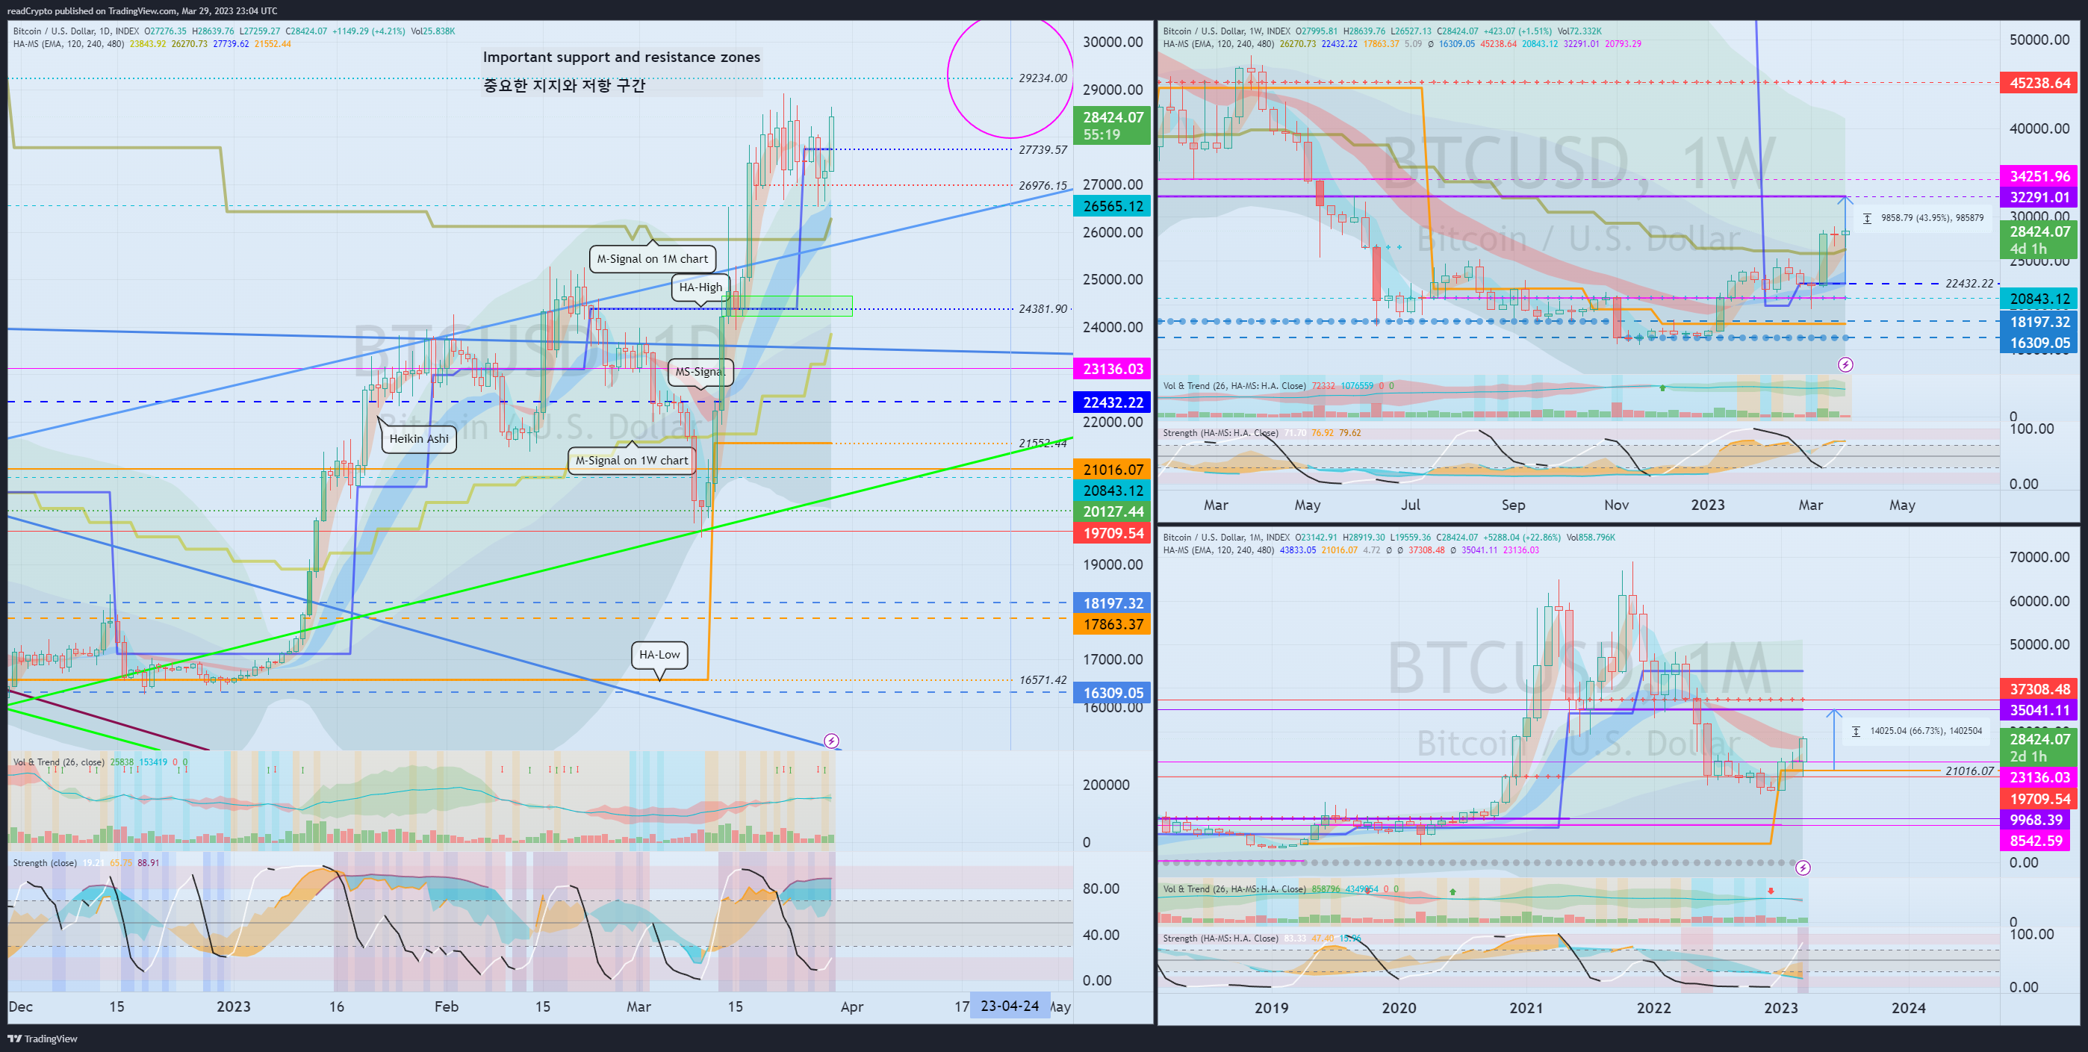
Task: Click the lightning icon on the daily chart
Action: (831, 741)
